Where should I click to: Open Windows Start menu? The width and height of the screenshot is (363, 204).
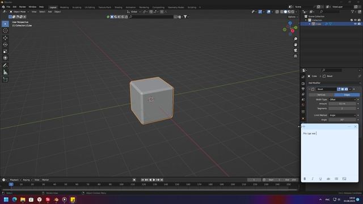point(6,199)
